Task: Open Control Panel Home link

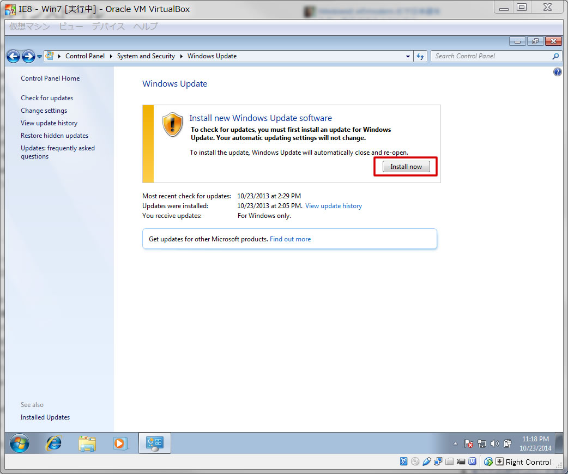Action: pos(50,78)
